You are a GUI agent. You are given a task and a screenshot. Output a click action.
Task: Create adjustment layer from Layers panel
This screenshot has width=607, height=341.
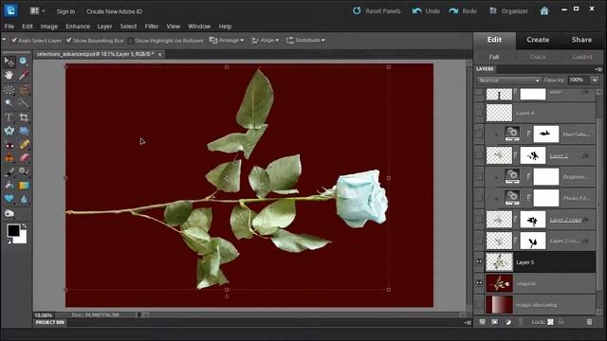[x=508, y=322]
